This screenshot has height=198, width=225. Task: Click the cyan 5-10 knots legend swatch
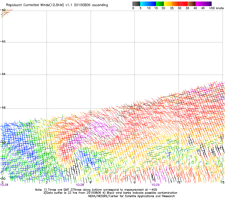(x=144, y=4)
